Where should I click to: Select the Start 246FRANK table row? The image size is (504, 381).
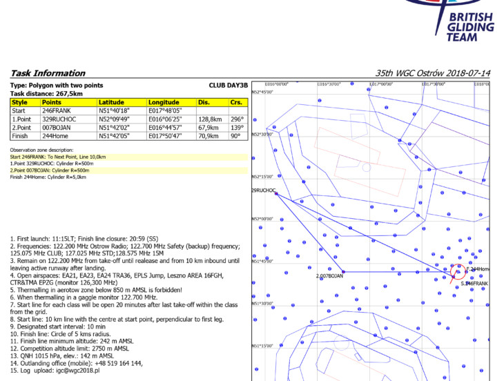[128, 110]
